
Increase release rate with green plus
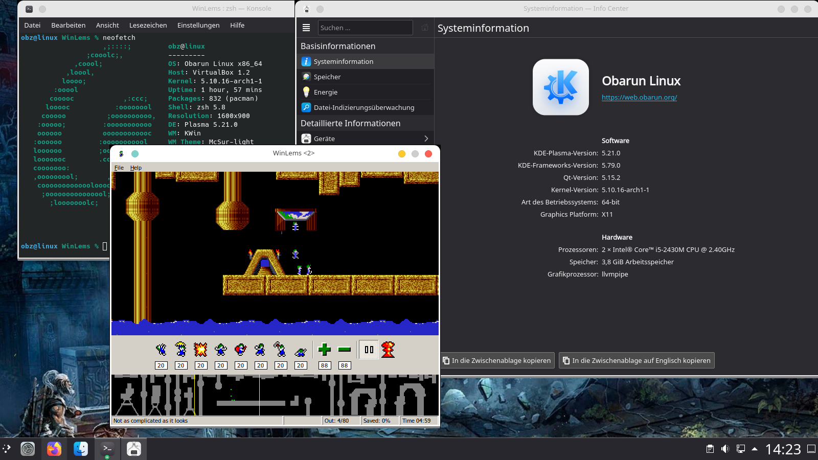[x=325, y=350]
